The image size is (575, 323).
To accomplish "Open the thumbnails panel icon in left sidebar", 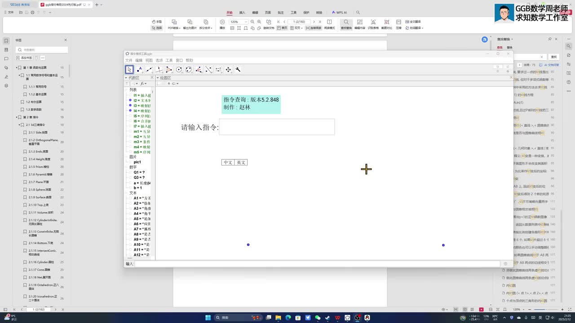I will coord(6,49).
